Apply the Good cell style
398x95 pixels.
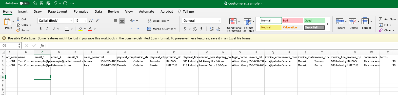pos(314,21)
